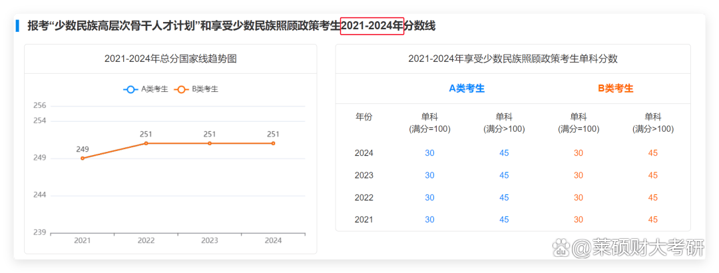Click 2023 on the chart x-axis
This screenshot has width=719, height=273.
[x=210, y=240]
